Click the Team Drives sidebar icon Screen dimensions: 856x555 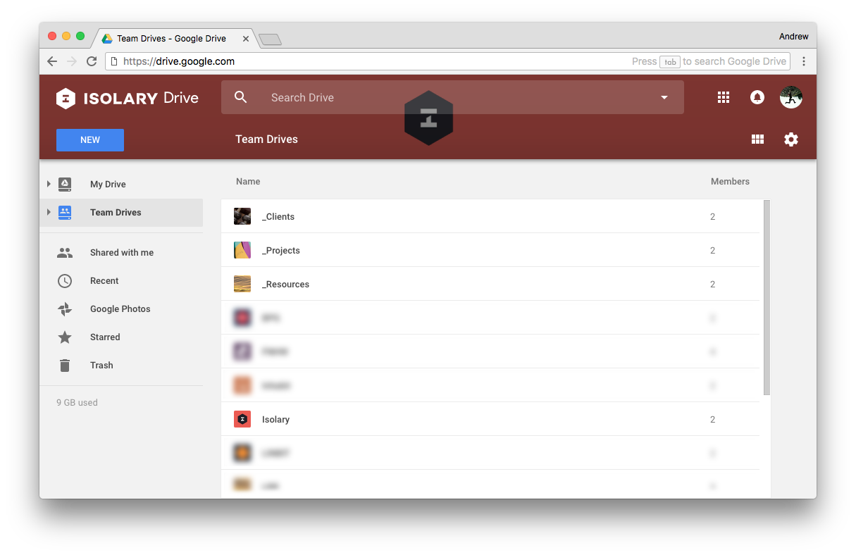tap(65, 213)
